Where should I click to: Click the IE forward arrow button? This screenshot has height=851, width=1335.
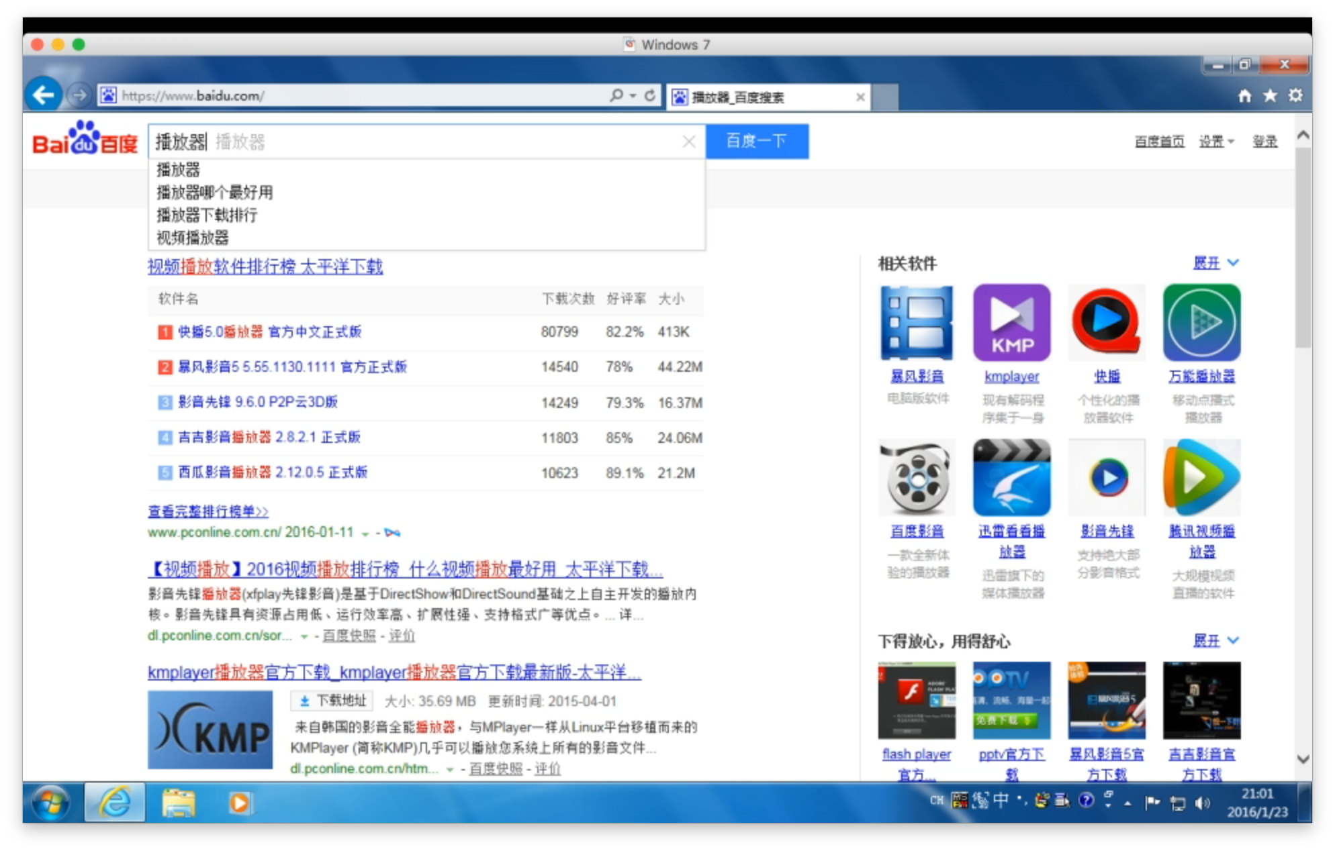click(79, 95)
